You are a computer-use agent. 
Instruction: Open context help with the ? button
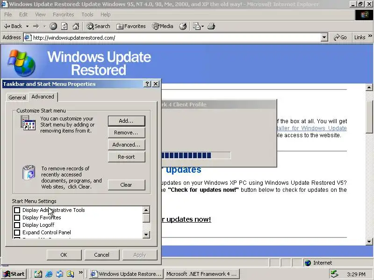coord(147,84)
